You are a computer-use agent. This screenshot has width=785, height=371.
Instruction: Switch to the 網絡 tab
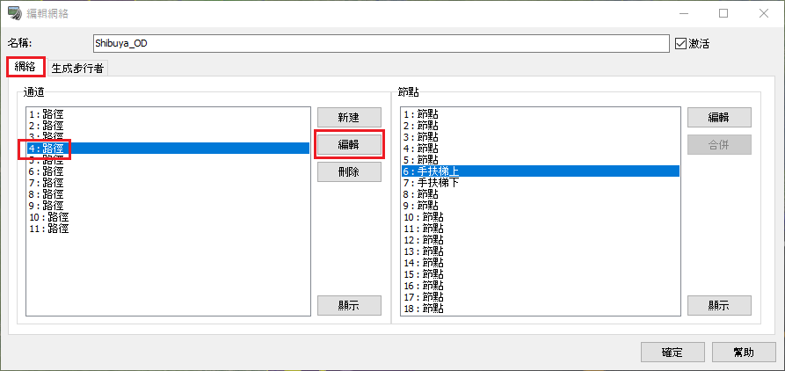(26, 68)
